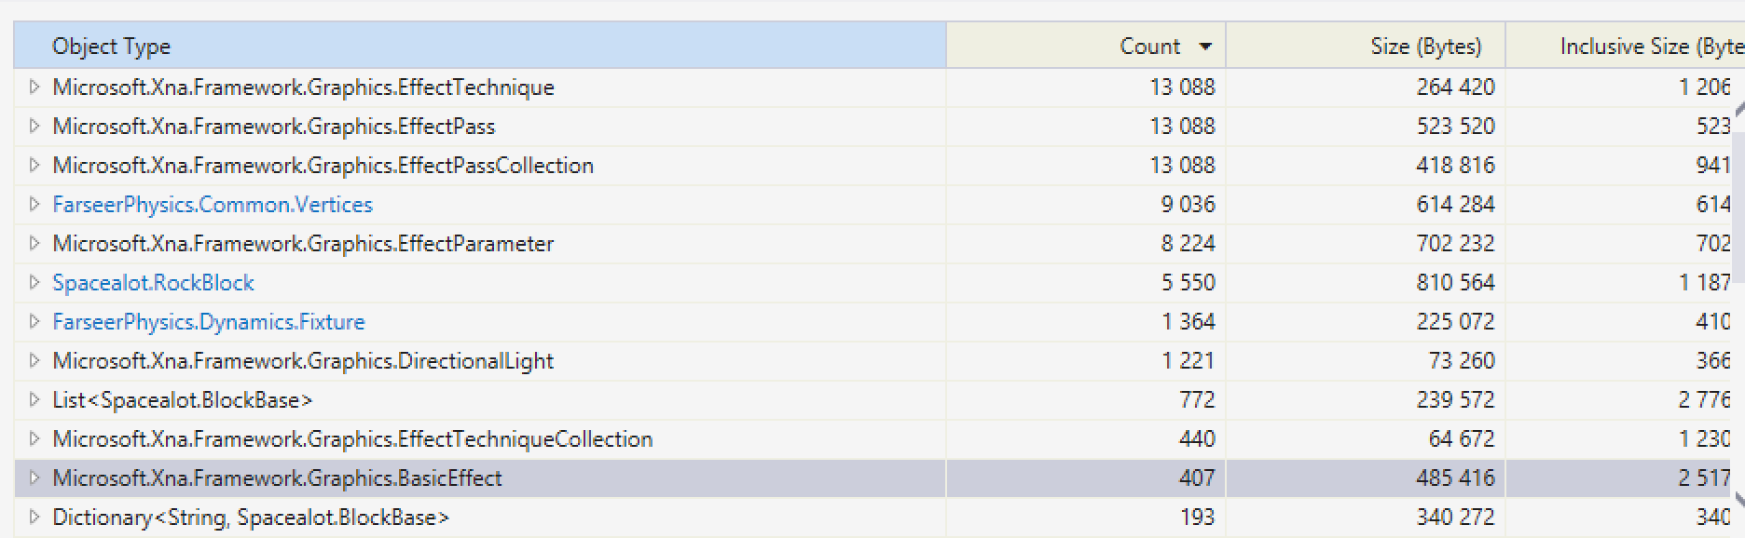Viewport: 1745px width, 538px height.
Task: Expand the EffectPass row triangle
Action: (34, 126)
